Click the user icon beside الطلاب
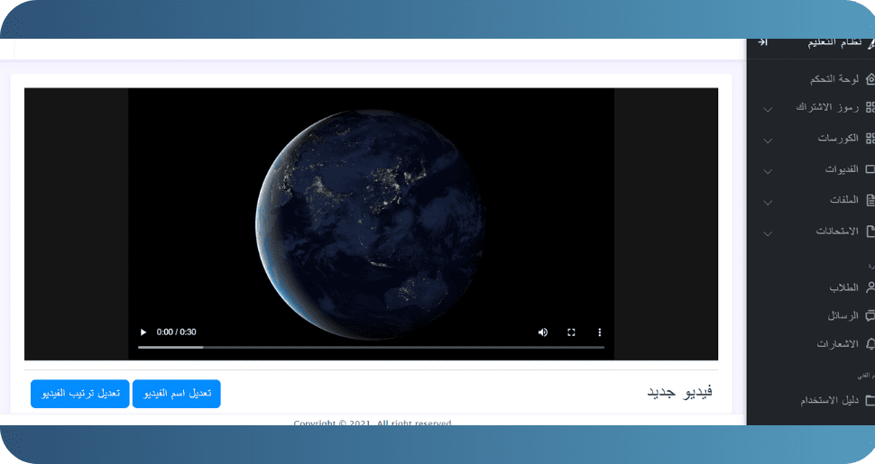This screenshot has height=464, width=875. (x=870, y=287)
